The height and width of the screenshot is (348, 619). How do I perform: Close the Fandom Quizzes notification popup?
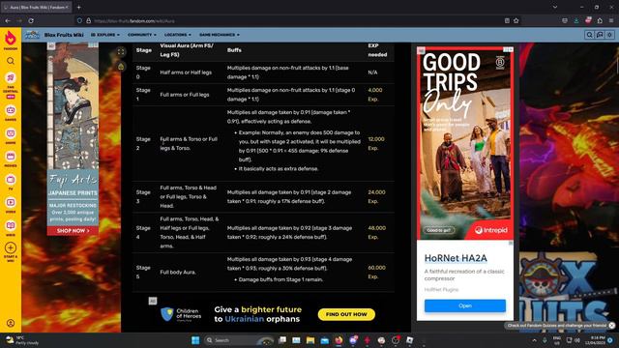tap(611, 326)
